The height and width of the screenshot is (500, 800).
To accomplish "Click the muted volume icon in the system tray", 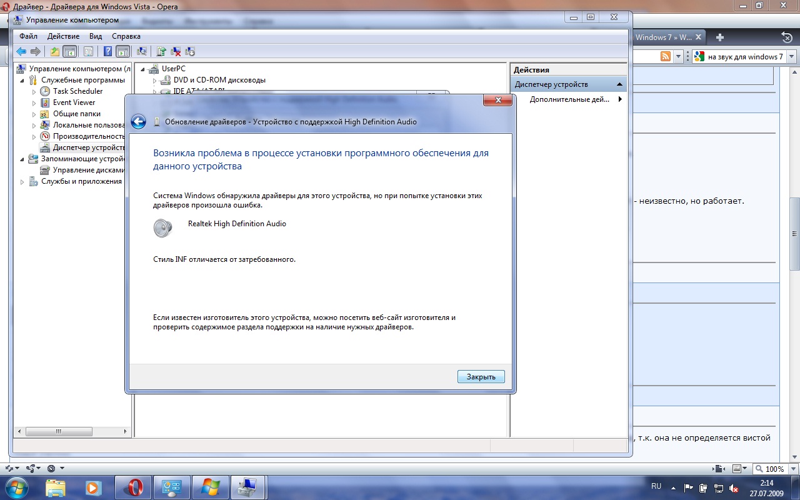I will 734,487.
